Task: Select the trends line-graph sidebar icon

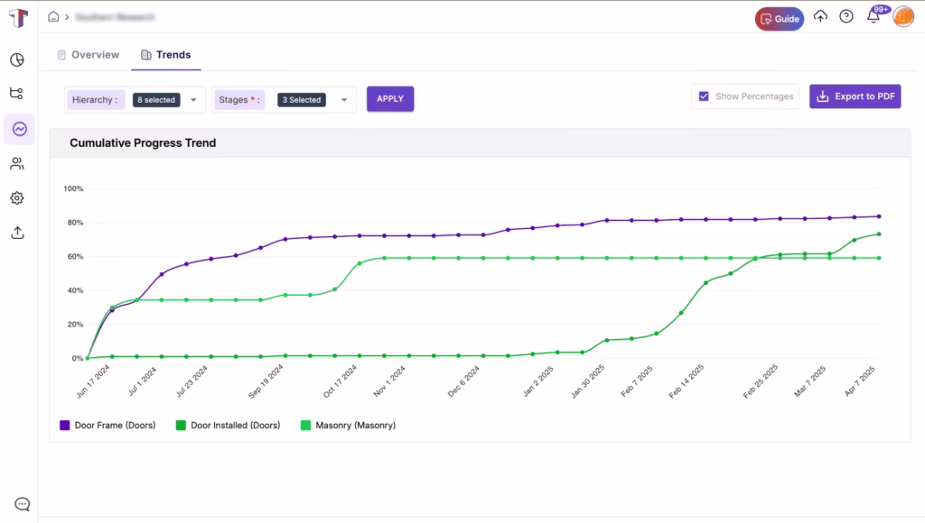Action: point(20,129)
